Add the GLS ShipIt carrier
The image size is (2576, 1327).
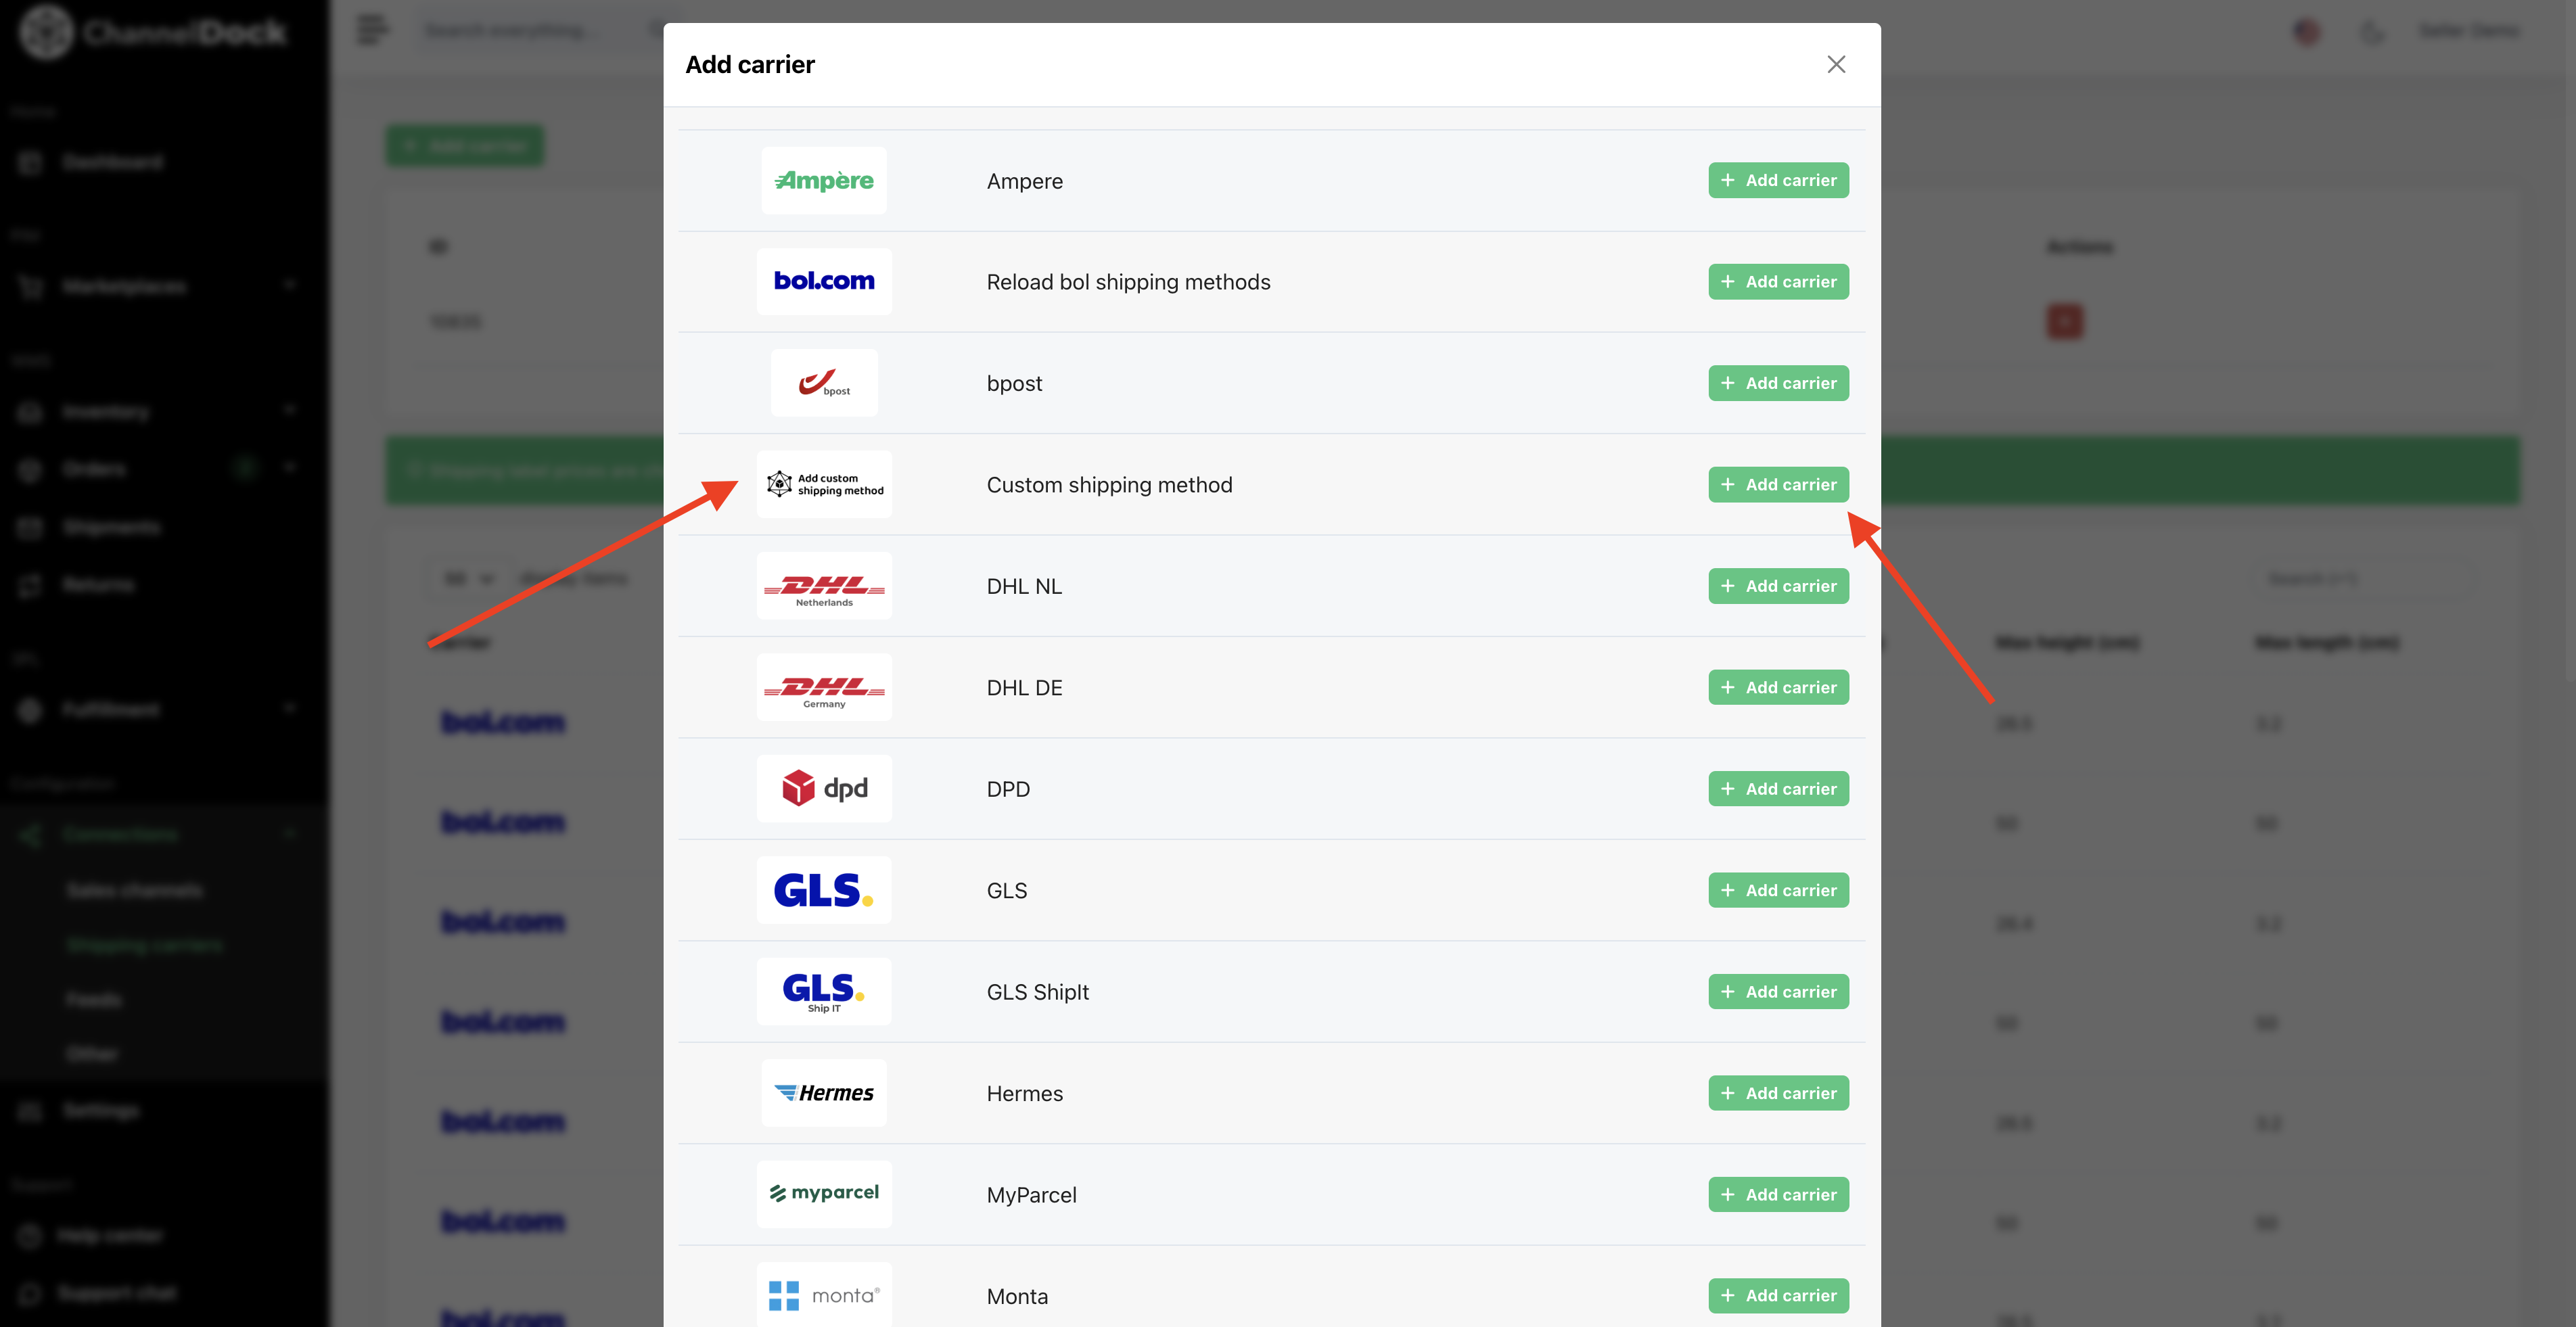(1778, 992)
